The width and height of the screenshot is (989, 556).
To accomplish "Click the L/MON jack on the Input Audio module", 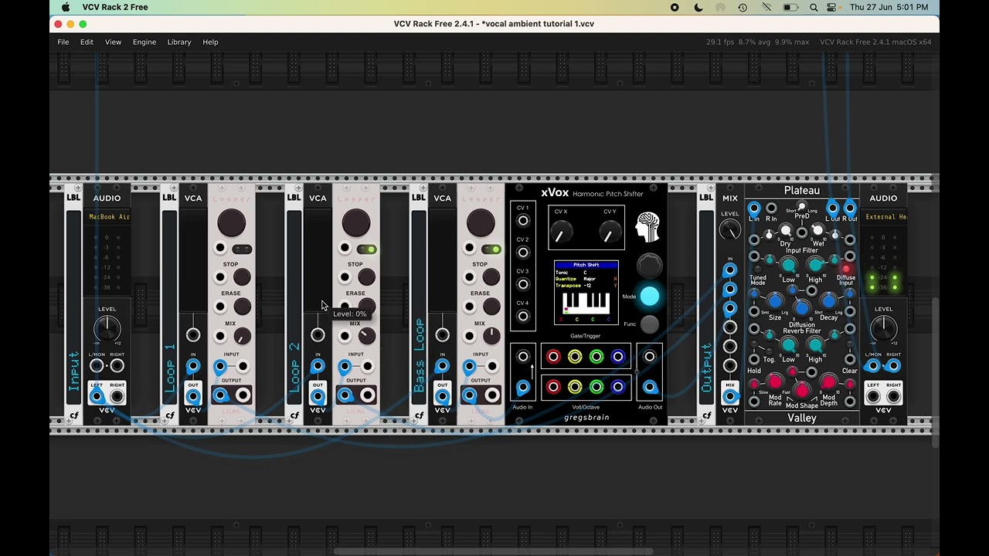I will (97, 366).
